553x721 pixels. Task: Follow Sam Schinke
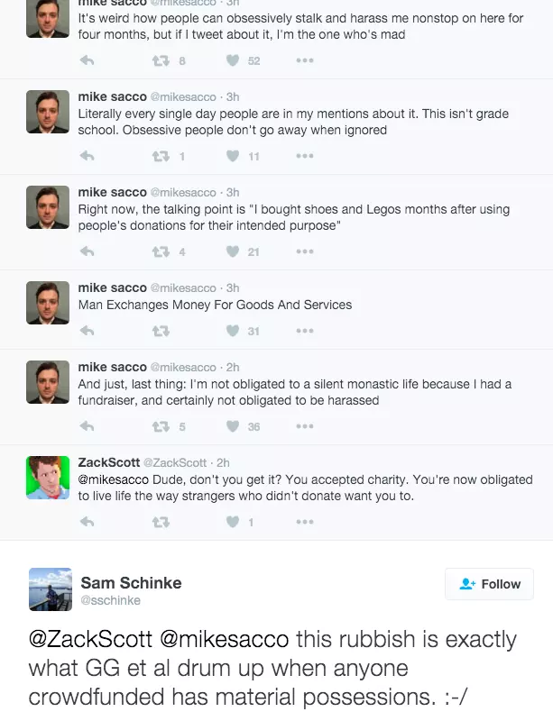[490, 584]
